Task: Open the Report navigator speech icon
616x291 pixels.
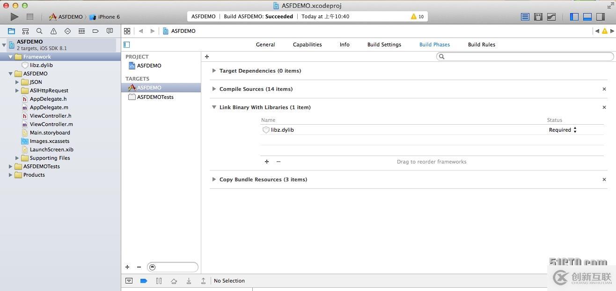Action: 110,31
